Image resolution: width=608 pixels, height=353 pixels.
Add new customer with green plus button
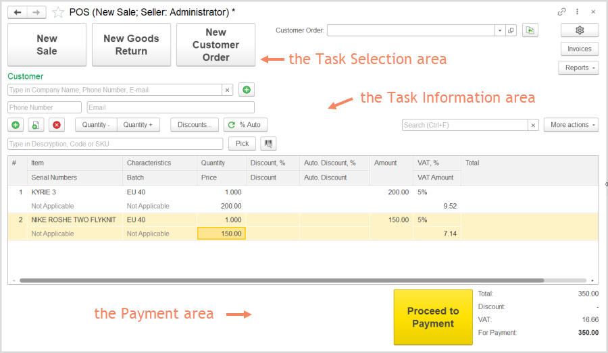(246, 90)
